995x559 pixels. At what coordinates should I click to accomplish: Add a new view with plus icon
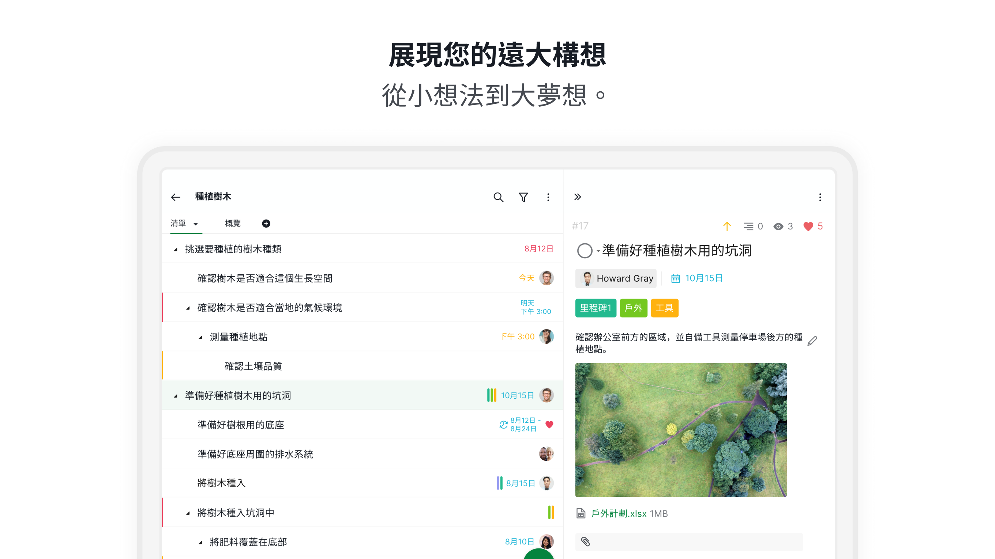266,223
